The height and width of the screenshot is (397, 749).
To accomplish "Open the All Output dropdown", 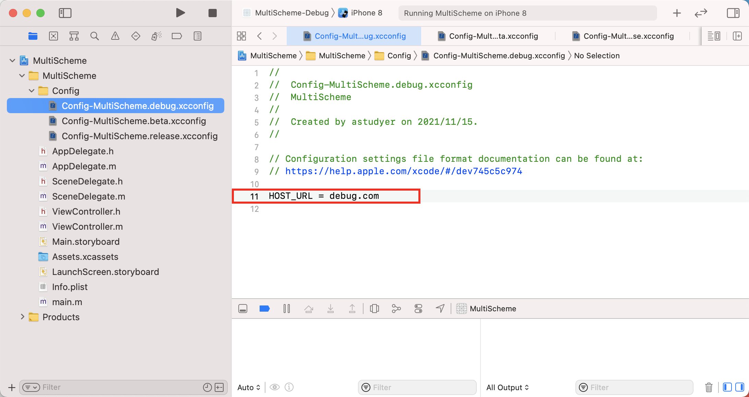I will click(507, 387).
